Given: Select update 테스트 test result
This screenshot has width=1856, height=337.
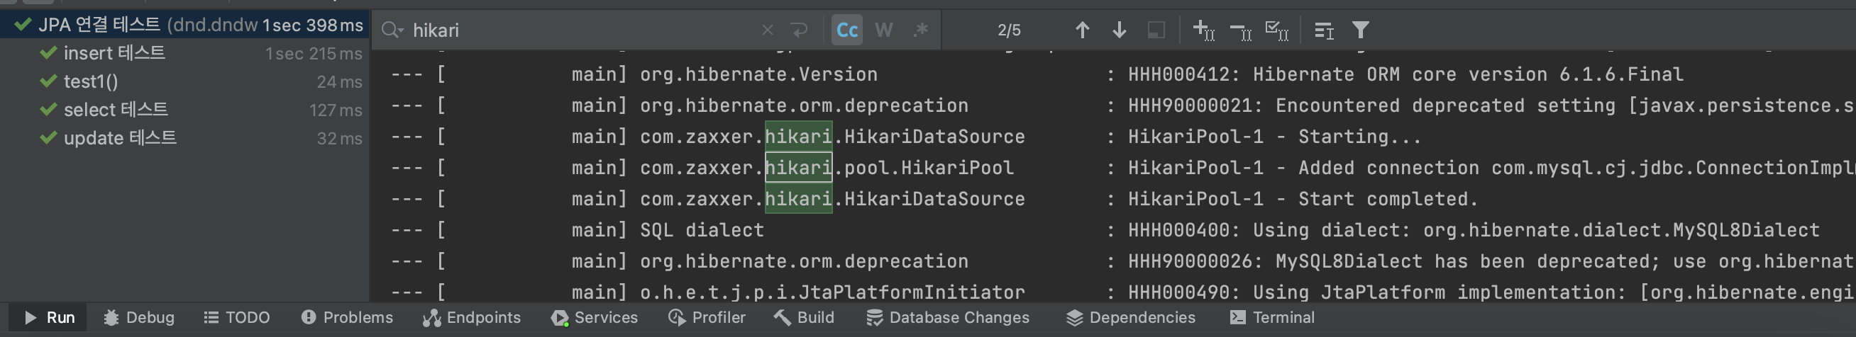Looking at the screenshot, I should (185, 137).
